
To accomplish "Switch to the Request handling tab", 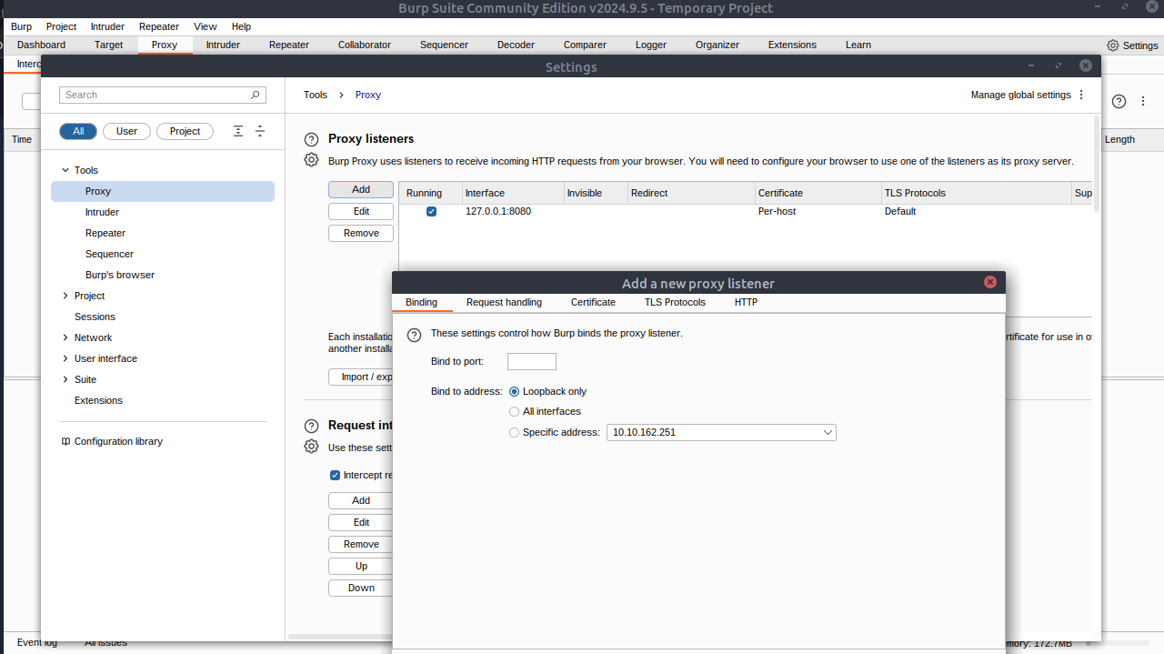I will coord(504,302).
